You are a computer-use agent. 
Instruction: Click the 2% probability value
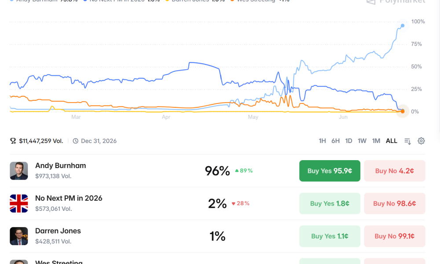[x=217, y=203]
